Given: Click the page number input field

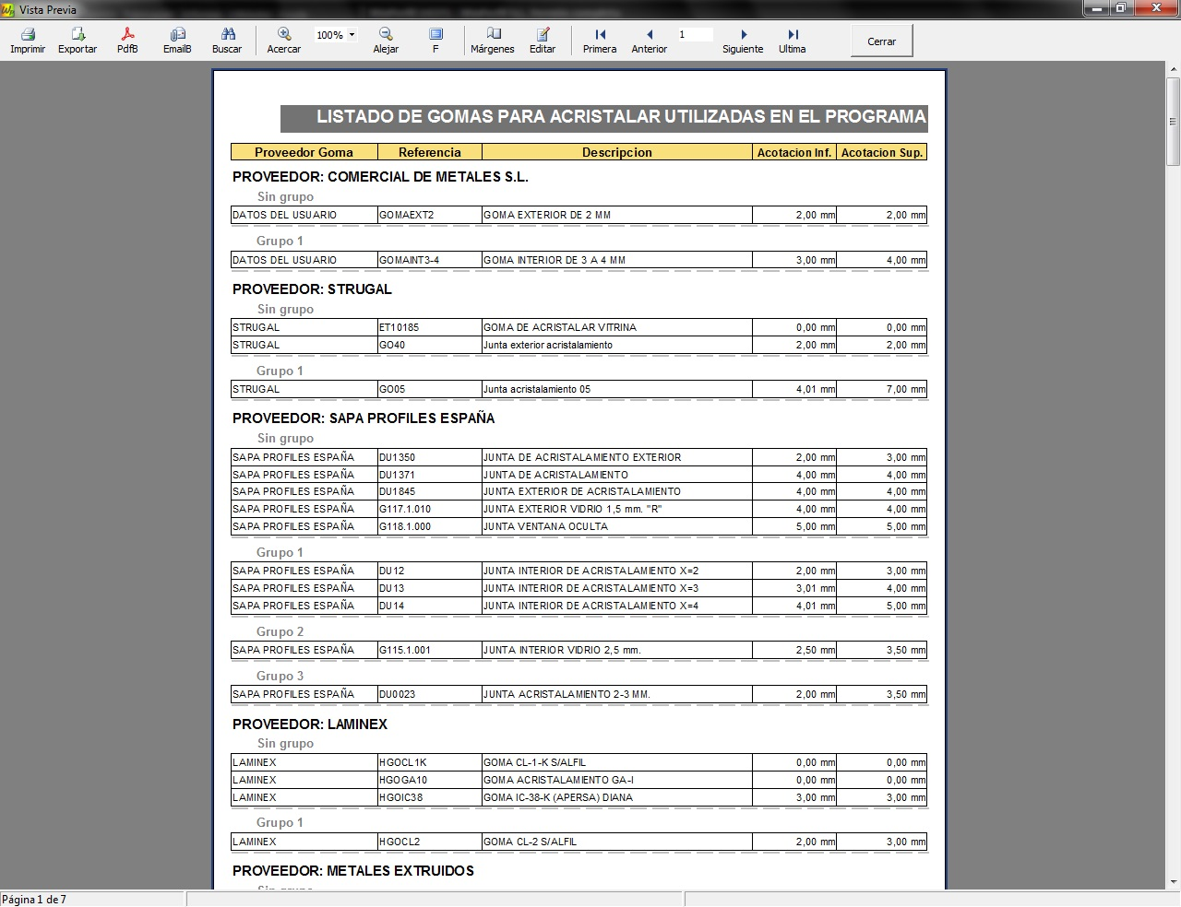Looking at the screenshot, I should (695, 35).
